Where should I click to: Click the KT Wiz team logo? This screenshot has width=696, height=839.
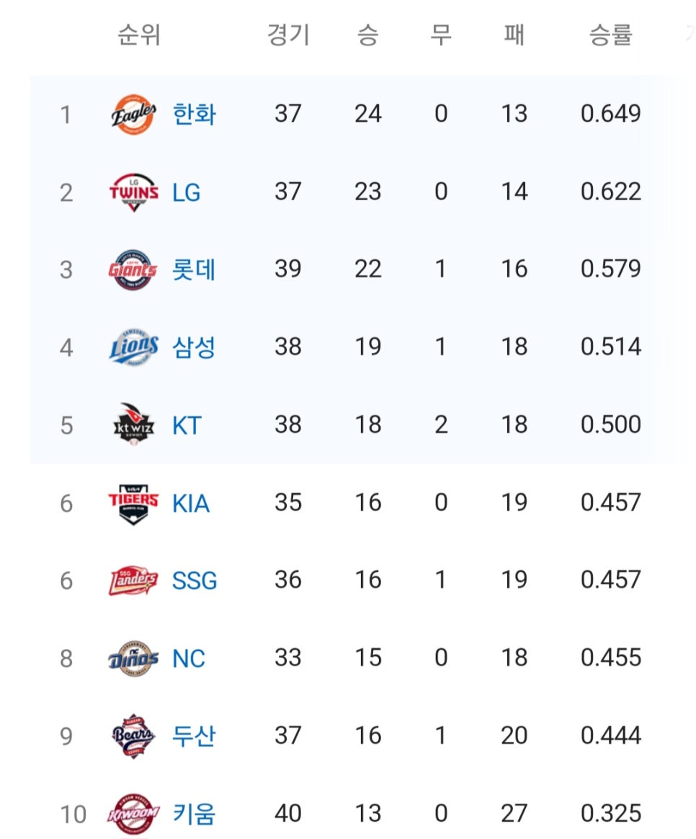[134, 425]
